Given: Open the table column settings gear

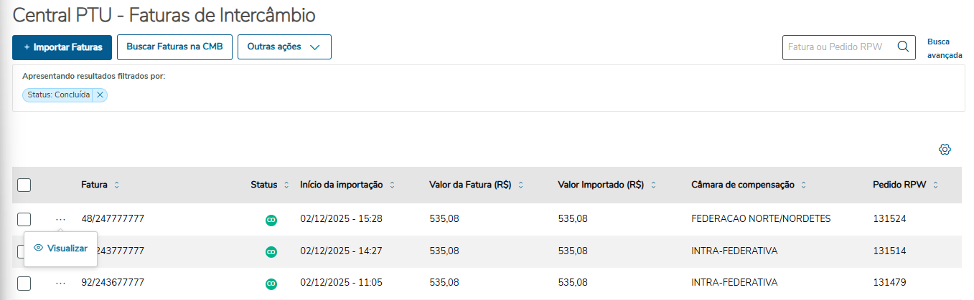Looking at the screenshot, I should point(945,149).
